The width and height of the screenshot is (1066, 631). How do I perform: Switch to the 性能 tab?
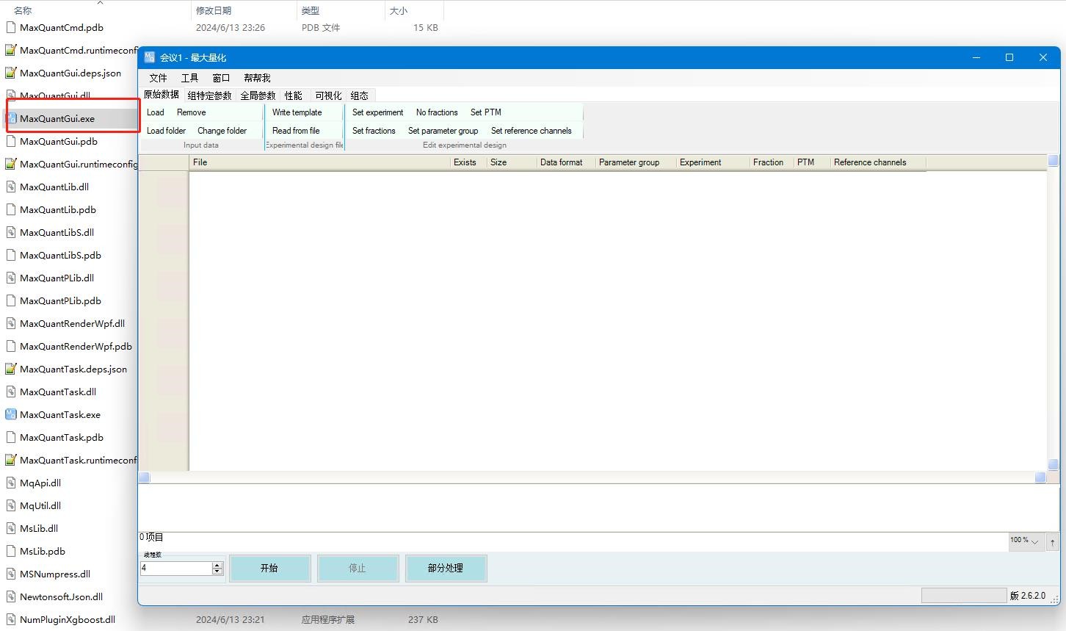point(293,95)
